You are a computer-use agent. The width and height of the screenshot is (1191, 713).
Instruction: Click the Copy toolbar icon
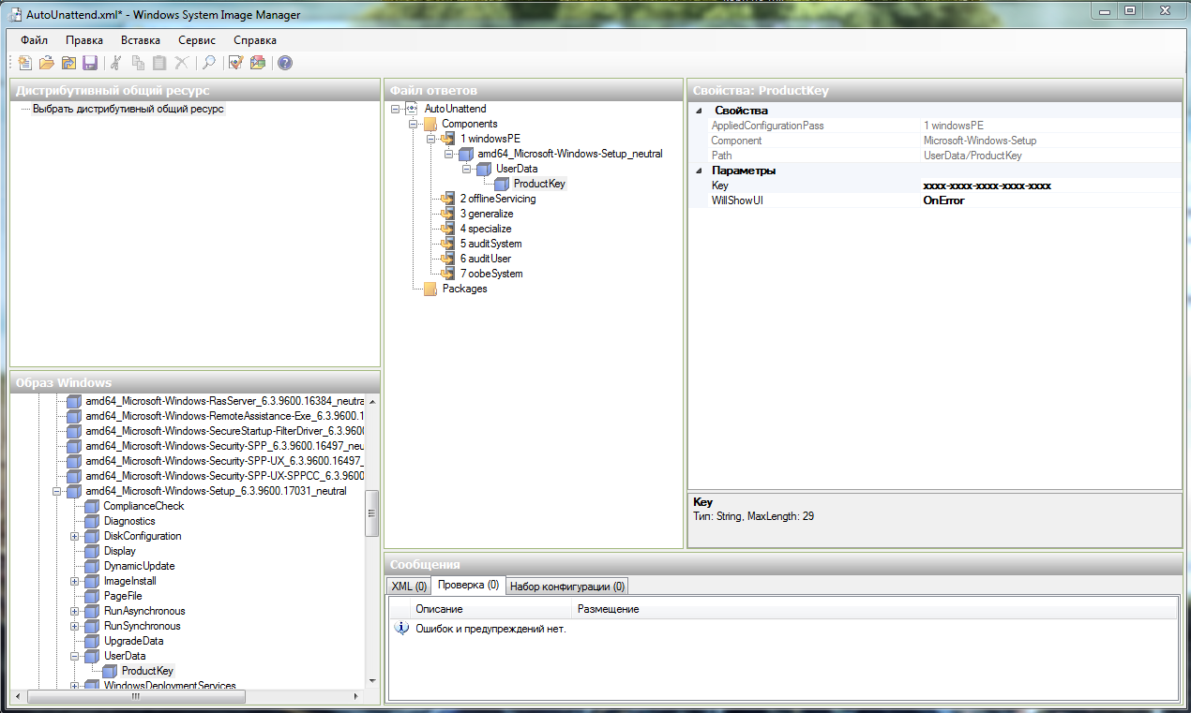(138, 63)
